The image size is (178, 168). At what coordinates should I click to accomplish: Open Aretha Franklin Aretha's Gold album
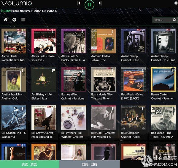13,79
